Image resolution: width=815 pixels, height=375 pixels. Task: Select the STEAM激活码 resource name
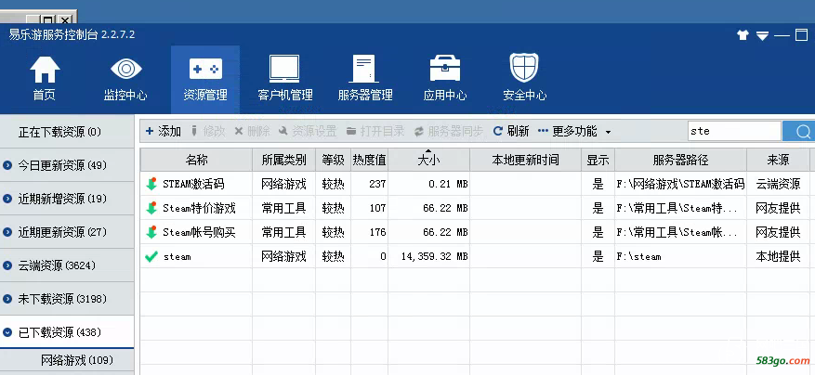tap(193, 184)
